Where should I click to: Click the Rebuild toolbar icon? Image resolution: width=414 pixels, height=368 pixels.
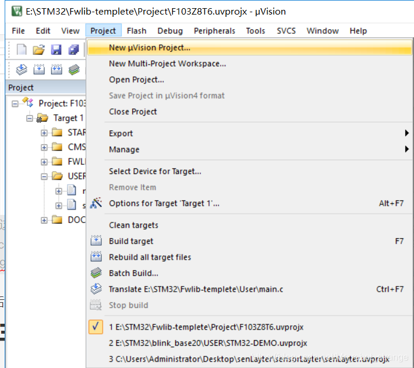[x=56, y=70]
